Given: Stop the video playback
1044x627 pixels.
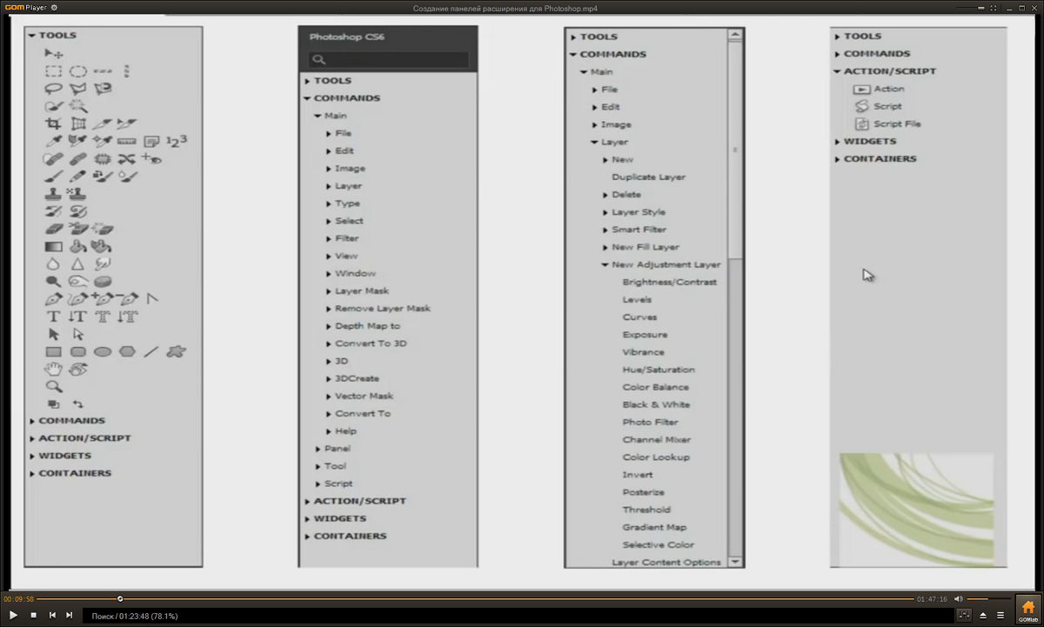Looking at the screenshot, I should point(33,616).
